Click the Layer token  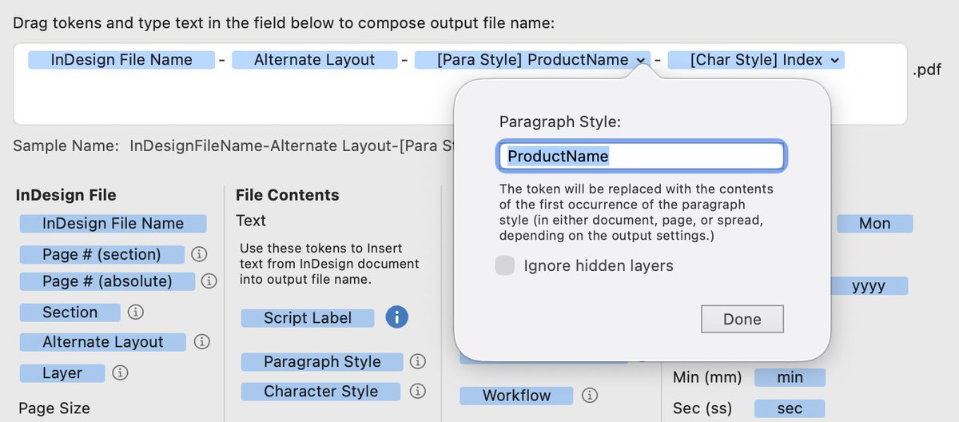[62, 373]
